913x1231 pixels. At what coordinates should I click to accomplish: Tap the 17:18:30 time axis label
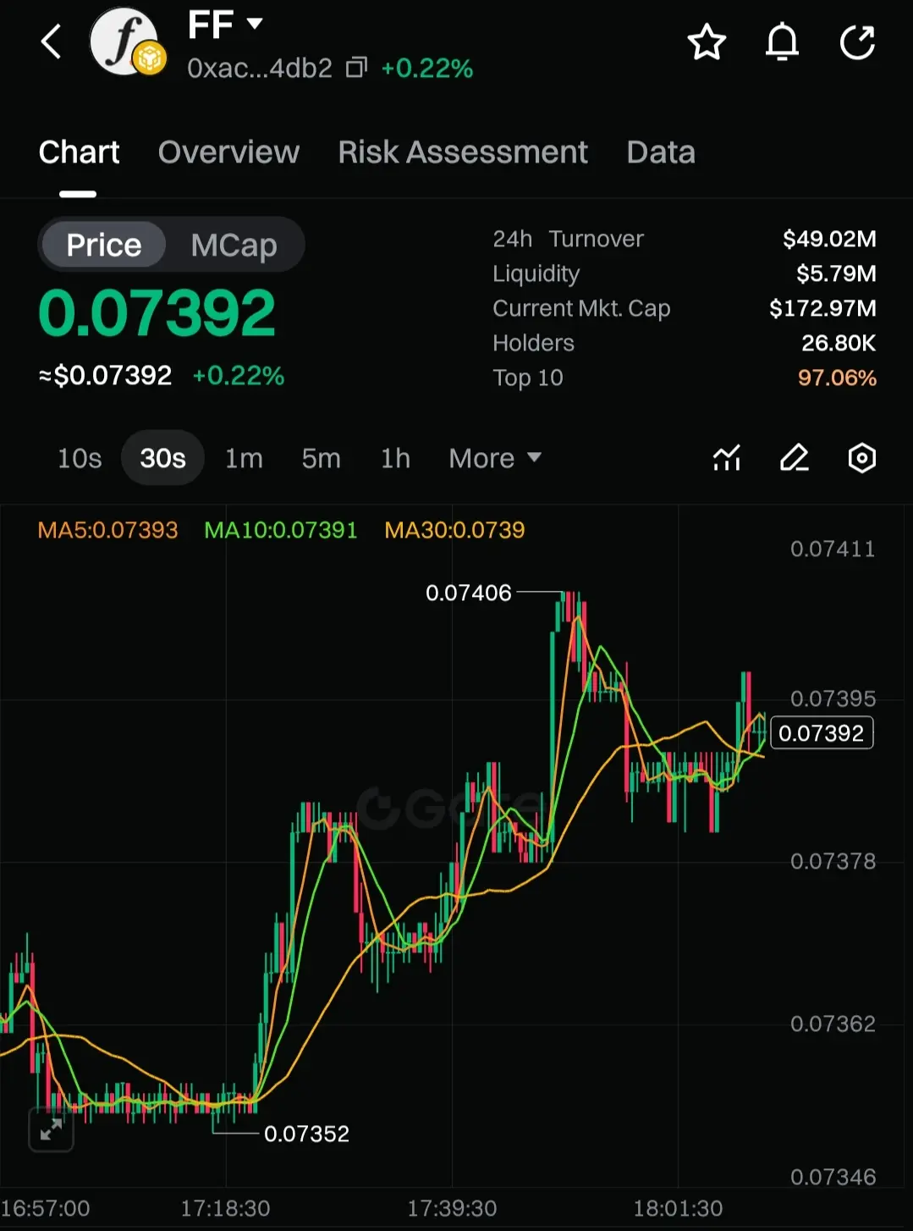[x=225, y=1208]
